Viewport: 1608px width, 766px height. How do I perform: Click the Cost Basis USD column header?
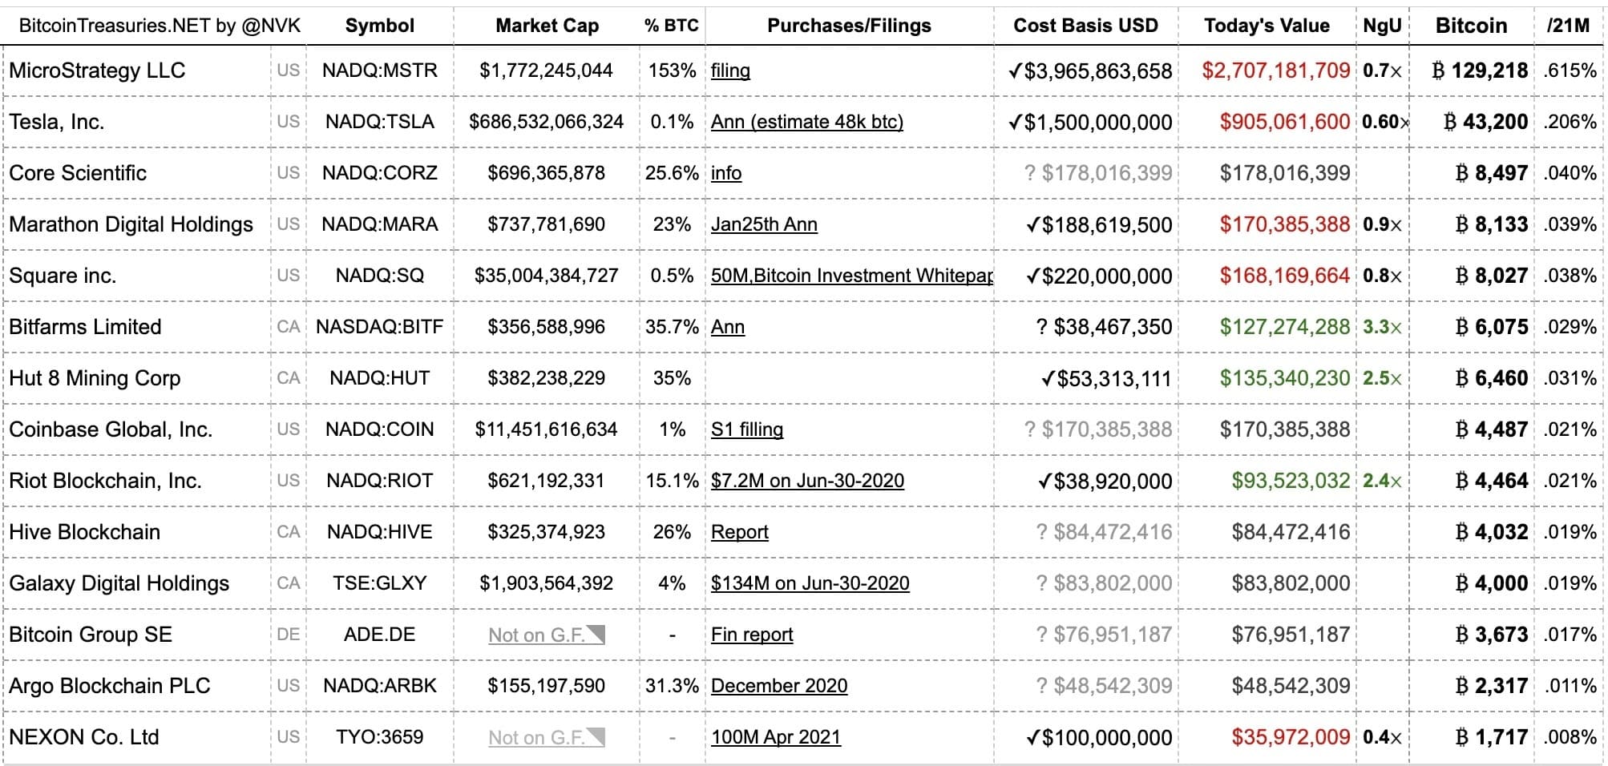pyautogui.click(x=1085, y=26)
